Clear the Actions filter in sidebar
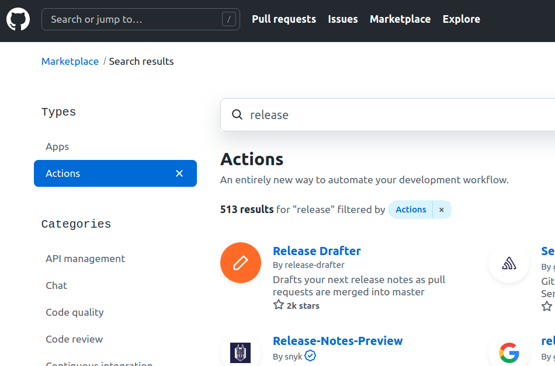555x366 pixels. (x=179, y=173)
